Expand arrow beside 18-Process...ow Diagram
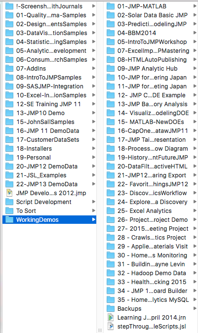This screenshot has height=333, width=198. tap(195, 148)
